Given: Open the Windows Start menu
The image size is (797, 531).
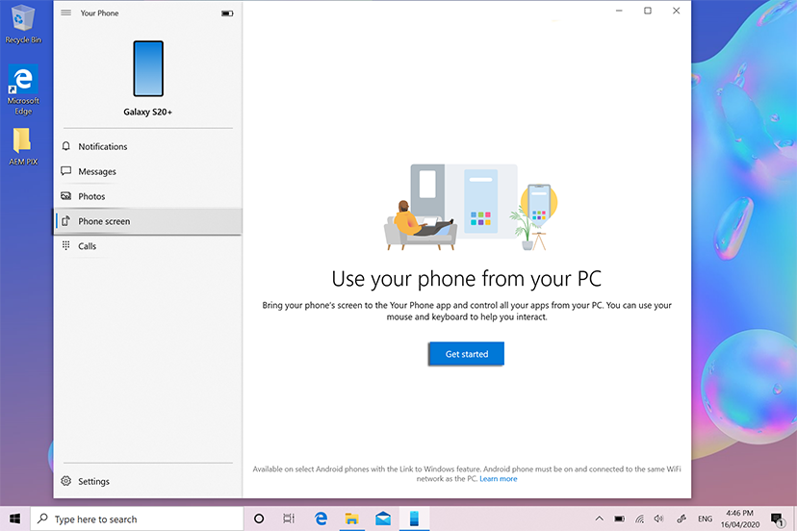Looking at the screenshot, I should [14, 518].
